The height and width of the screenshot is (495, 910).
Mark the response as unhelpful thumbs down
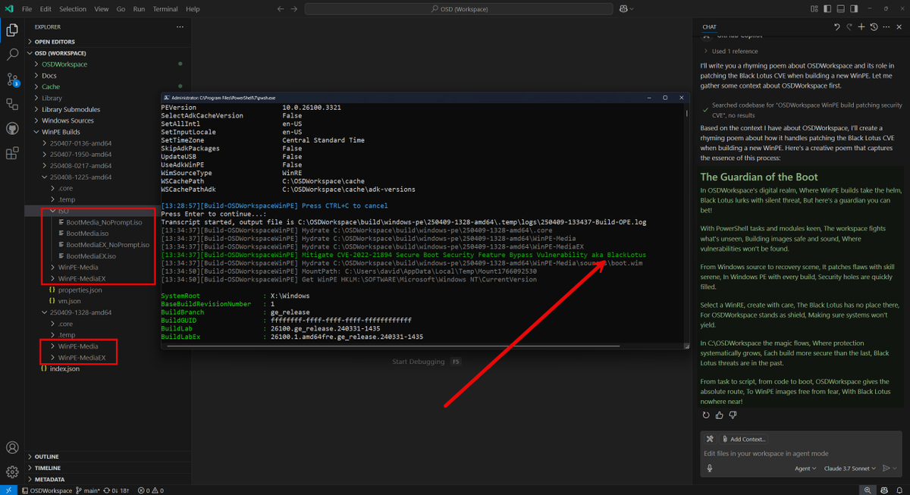click(733, 415)
